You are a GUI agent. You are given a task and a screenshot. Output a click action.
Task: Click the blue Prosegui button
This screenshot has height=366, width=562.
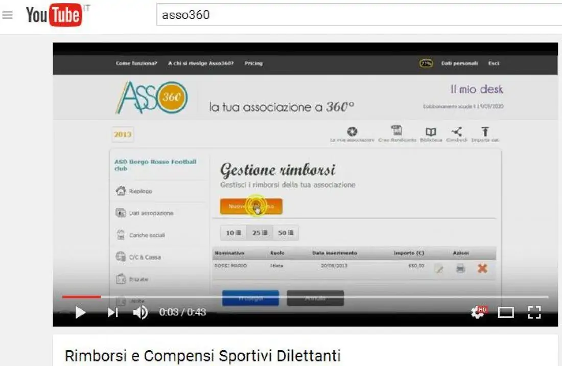point(250,298)
